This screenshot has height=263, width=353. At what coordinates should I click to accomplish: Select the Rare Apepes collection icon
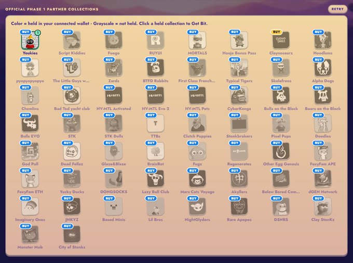pos(239,207)
